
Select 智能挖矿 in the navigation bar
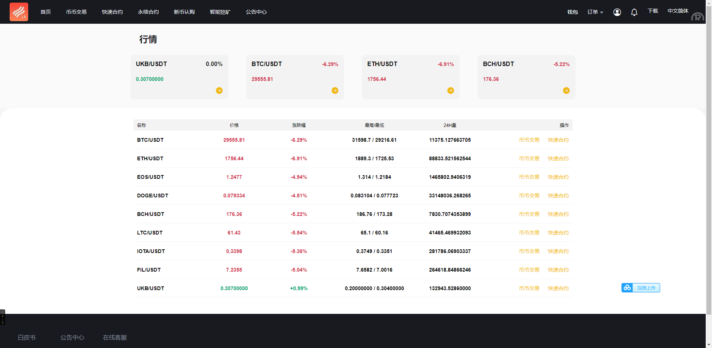coord(220,12)
